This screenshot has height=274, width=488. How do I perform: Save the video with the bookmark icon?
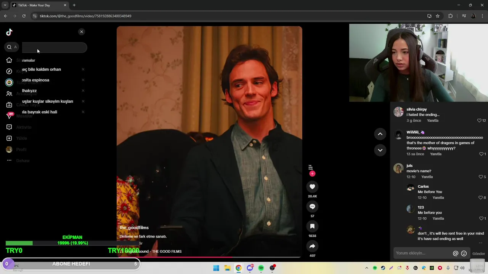(x=312, y=226)
